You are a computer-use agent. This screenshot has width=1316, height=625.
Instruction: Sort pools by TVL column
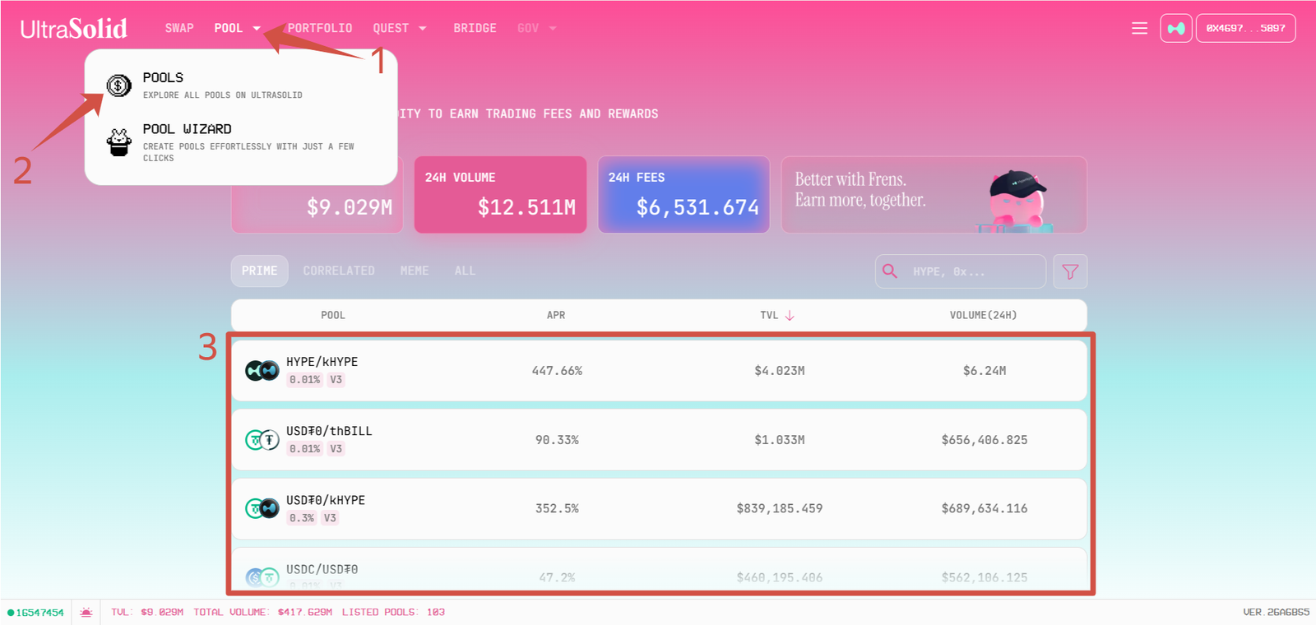(x=776, y=315)
